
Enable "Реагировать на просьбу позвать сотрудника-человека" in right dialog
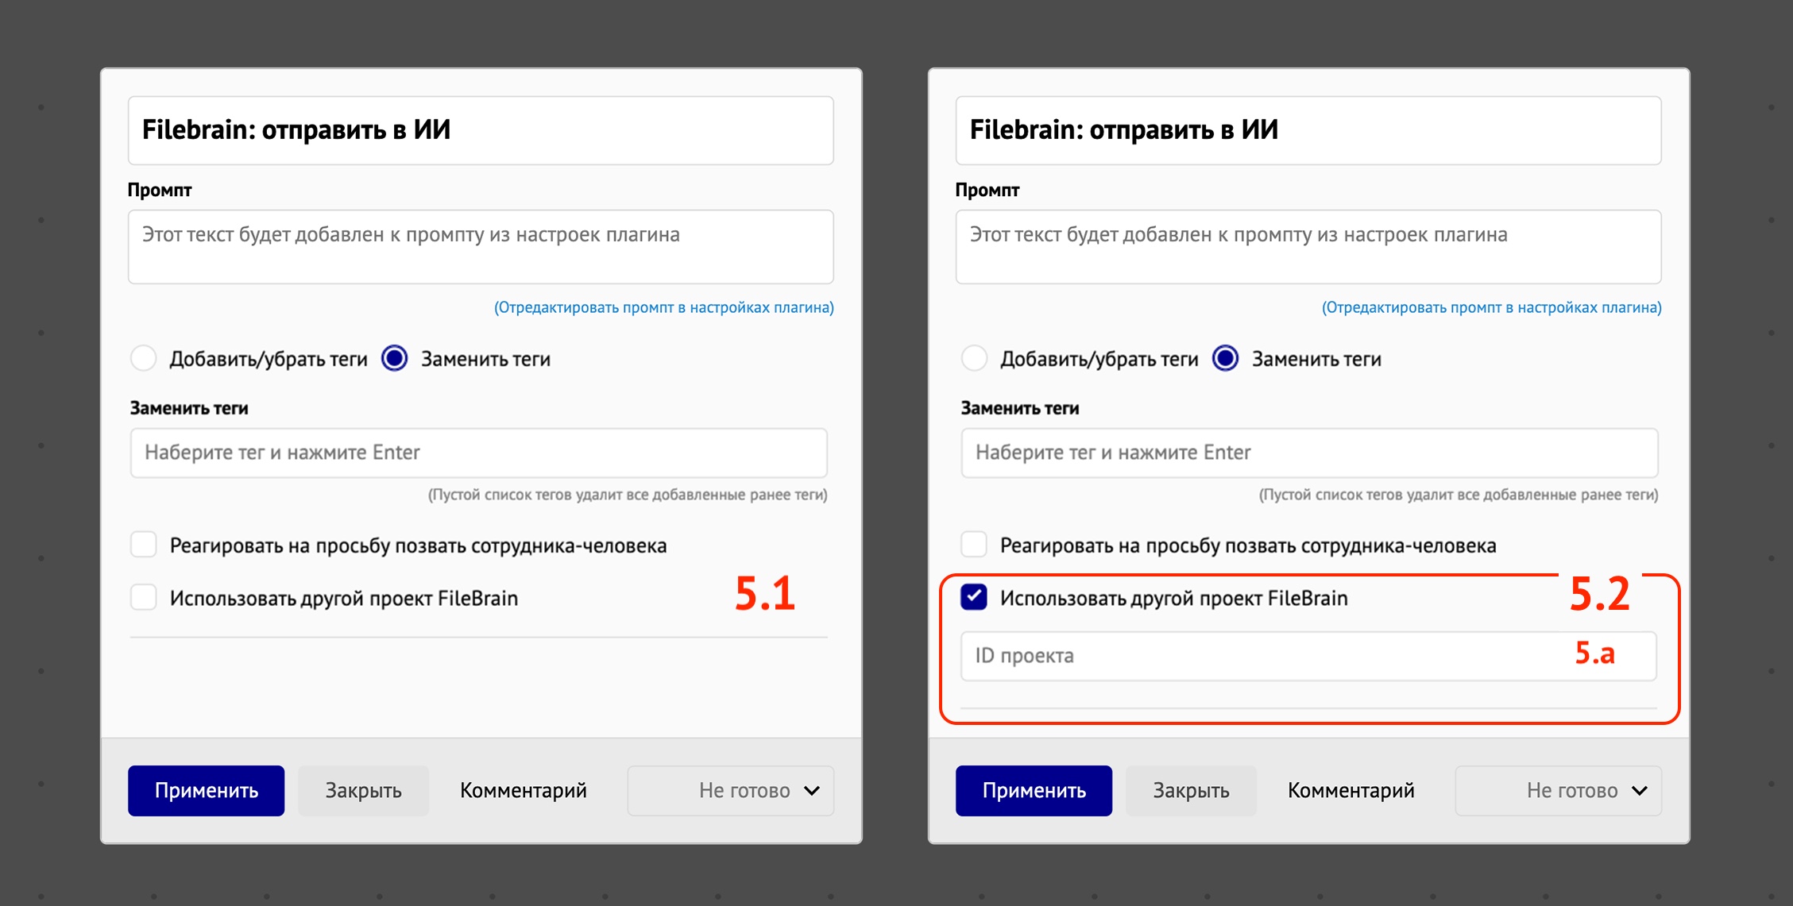coord(975,545)
